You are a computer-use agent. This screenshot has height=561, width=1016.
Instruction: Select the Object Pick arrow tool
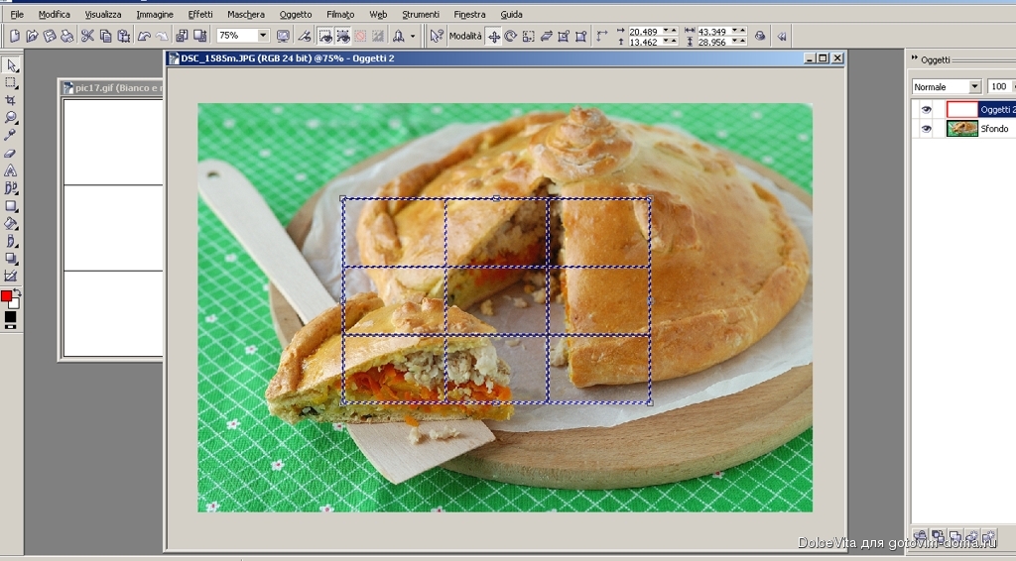click(11, 65)
